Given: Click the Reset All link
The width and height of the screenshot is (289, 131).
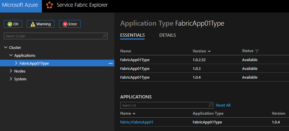Looking at the screenshot, I should pos(223,105).
